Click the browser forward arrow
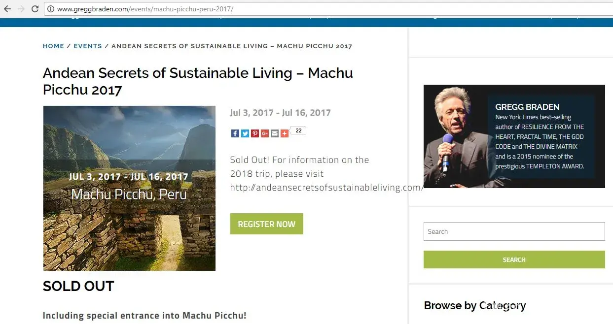 point(21,9)
